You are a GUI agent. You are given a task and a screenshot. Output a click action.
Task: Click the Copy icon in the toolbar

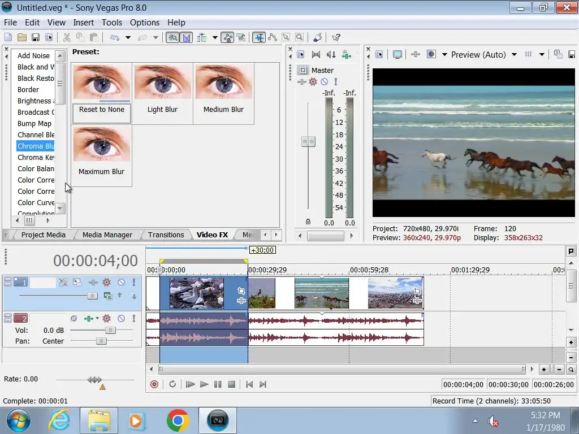pyautogui.click(x=80, y=37)
